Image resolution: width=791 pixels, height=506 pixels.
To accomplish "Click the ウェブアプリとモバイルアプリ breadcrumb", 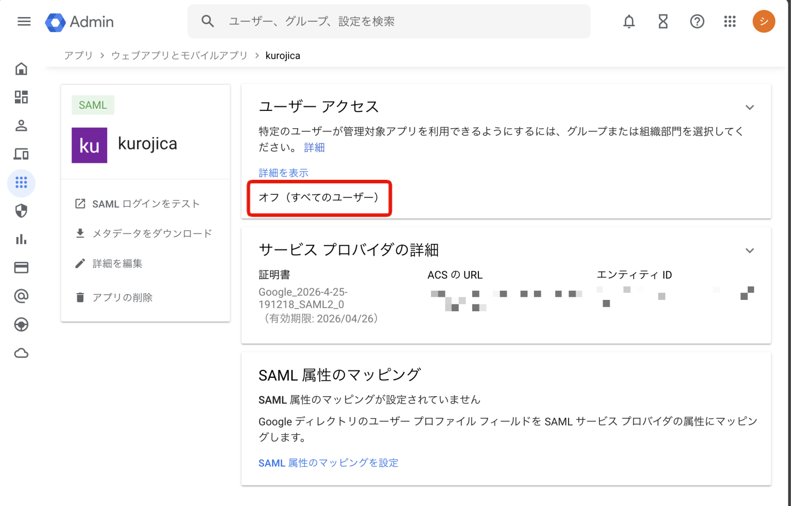I will click(179, 56).
